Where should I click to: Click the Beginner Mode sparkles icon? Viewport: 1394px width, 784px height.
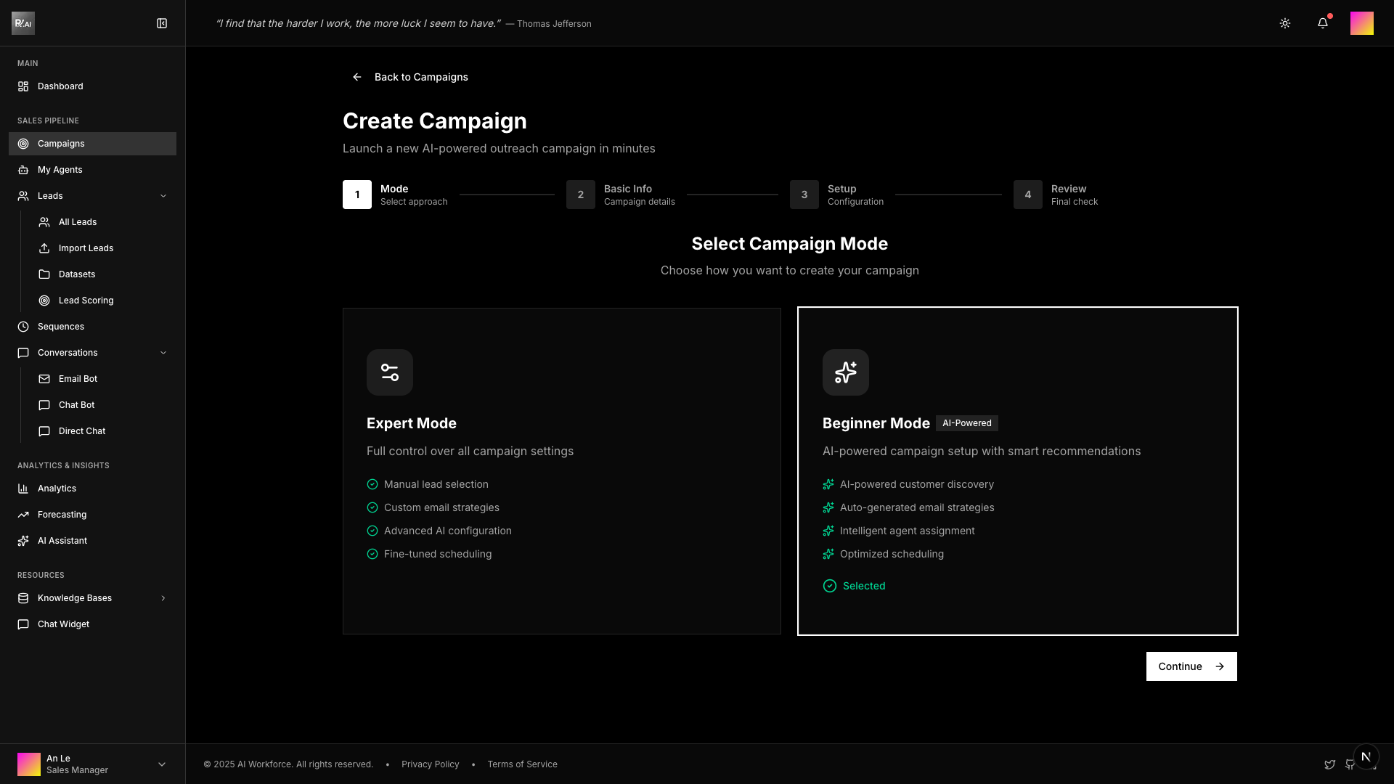(845, 372)
